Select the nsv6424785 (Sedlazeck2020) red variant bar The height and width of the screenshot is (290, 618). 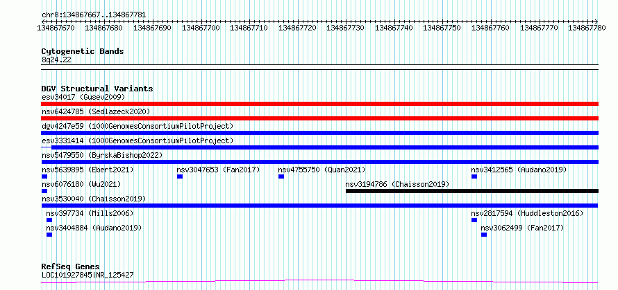pyautogui.click(x=319, y=118)
